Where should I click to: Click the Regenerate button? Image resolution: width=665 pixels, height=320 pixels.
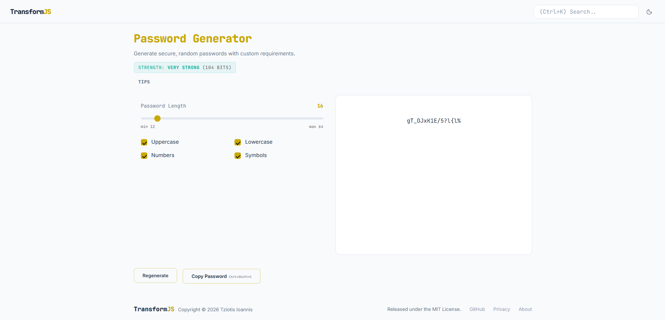[x=155, y=275]
